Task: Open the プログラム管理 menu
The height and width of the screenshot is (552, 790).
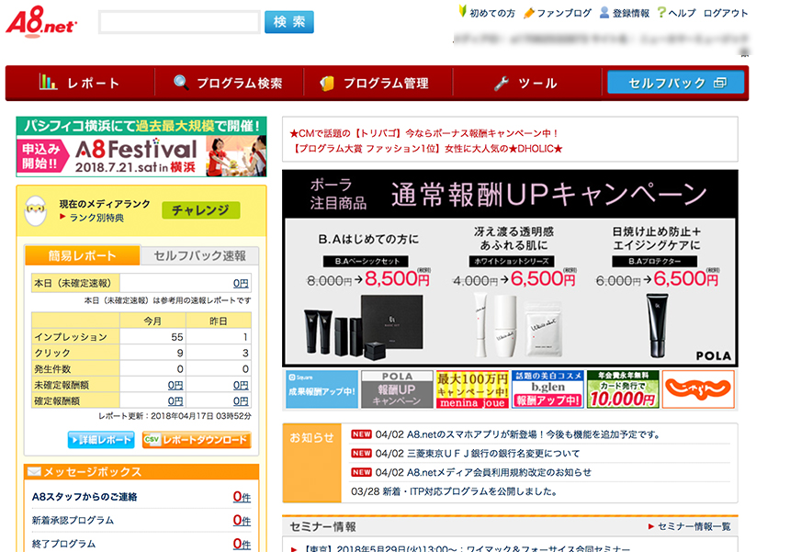Action: click(x=378, y=83)
